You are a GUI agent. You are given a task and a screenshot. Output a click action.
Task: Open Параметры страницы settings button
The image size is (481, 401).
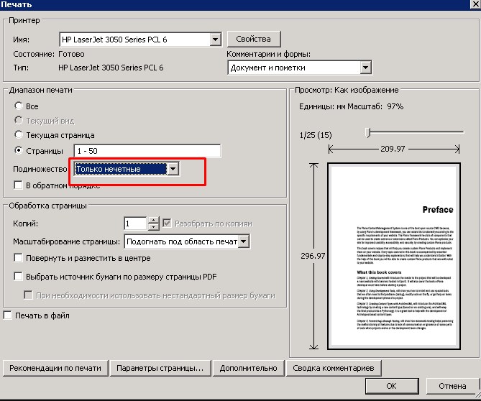160,368
